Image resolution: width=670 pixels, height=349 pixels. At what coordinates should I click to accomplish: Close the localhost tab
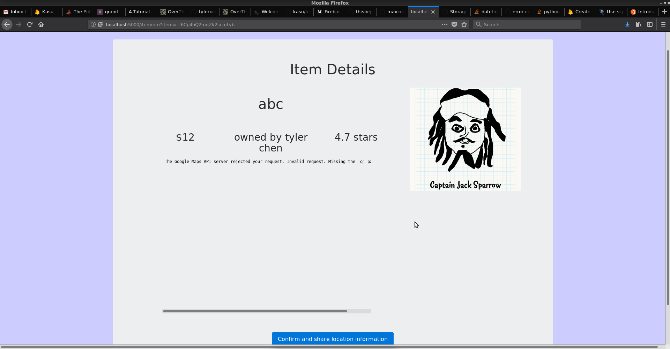click(x=433, y=12)
